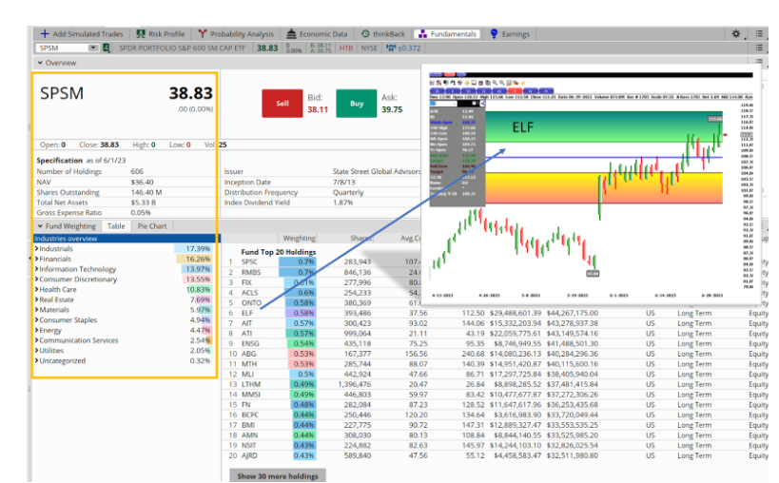Click the Industries overview header row
Screen dimensions: 779x483
click(125, 239)
